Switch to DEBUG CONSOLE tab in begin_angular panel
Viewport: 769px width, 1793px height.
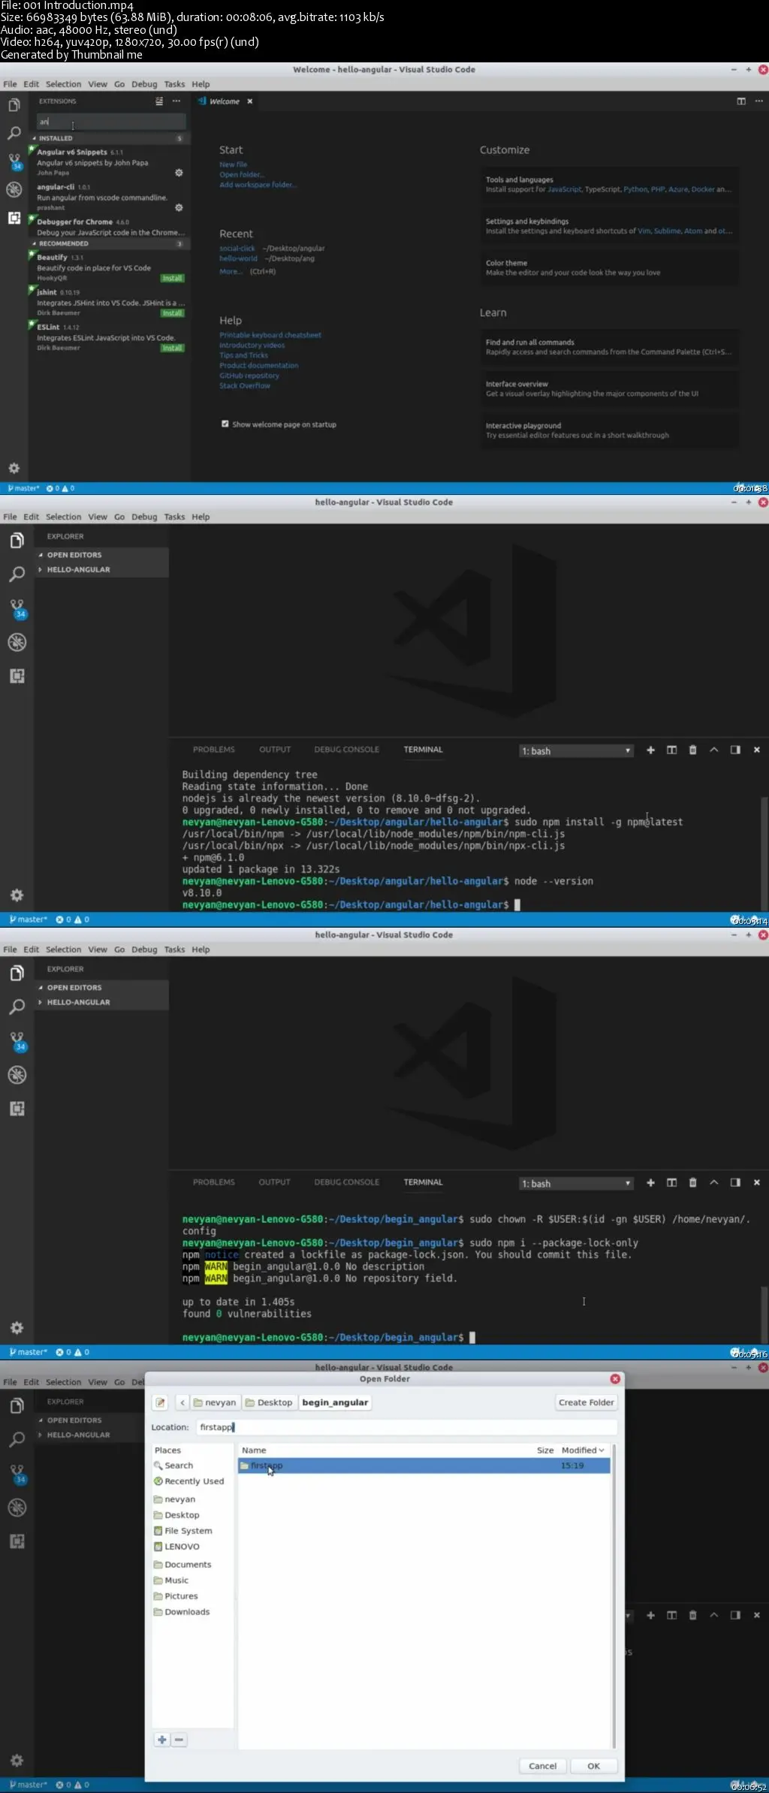(347, 1182)
